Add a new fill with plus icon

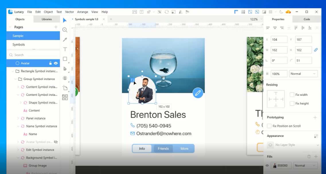[x=316, y=157]
